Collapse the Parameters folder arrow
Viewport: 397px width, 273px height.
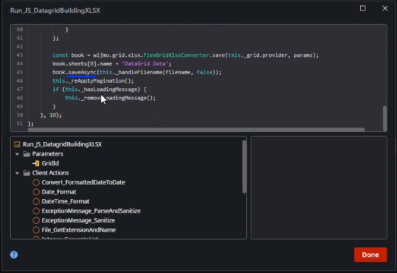(17, 154)
